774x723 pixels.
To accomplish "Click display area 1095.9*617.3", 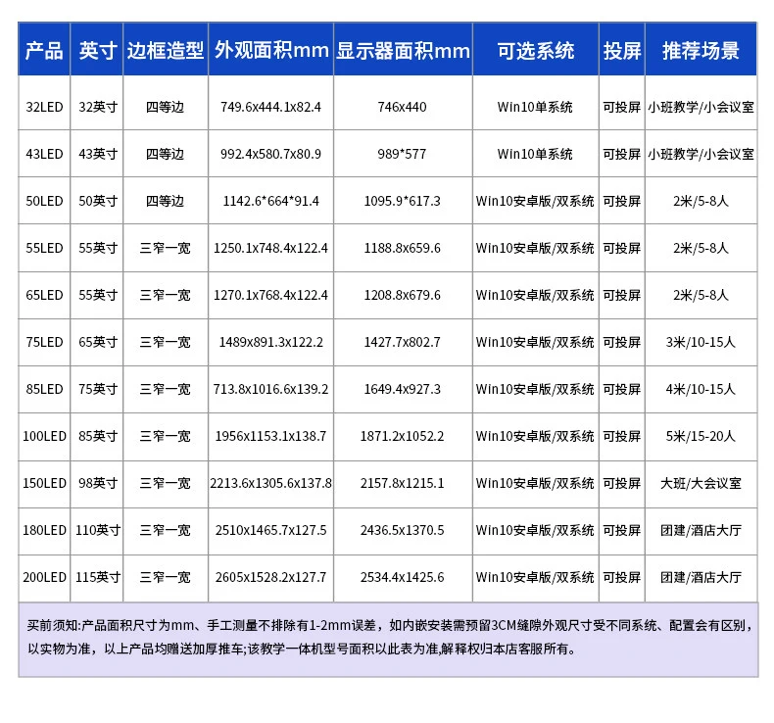I will tap(403, 201).
